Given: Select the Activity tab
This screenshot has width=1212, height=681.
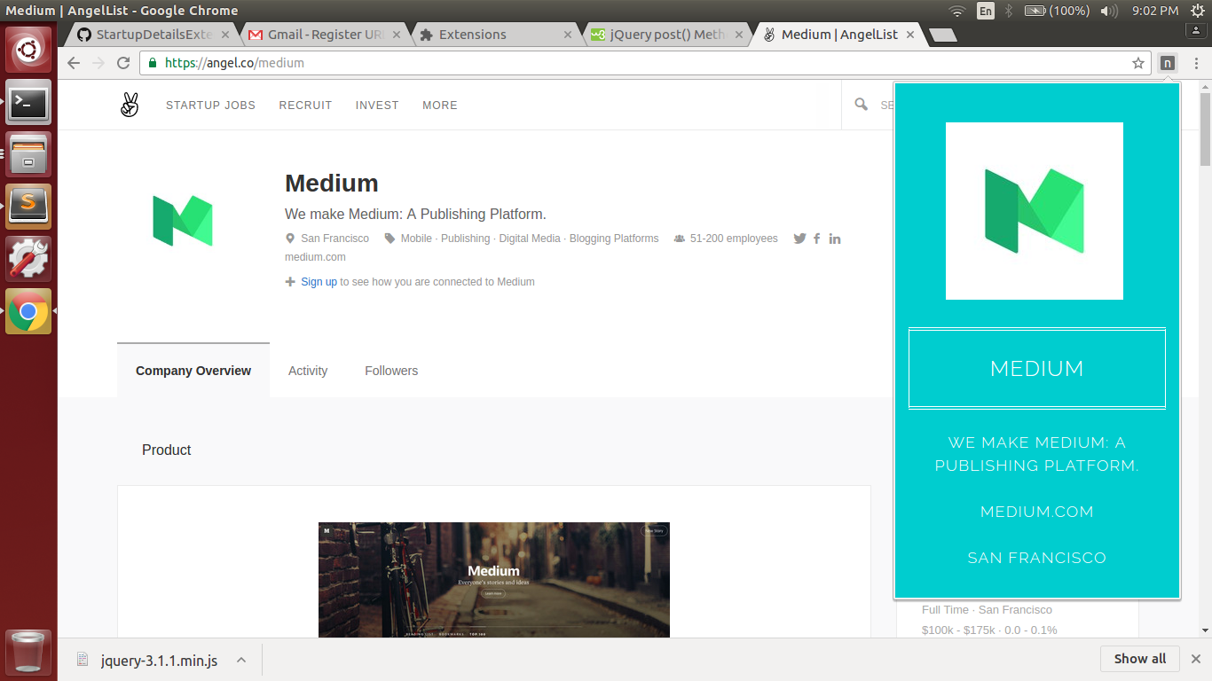Looking at the screenshot, I should (x=308, y=371).
